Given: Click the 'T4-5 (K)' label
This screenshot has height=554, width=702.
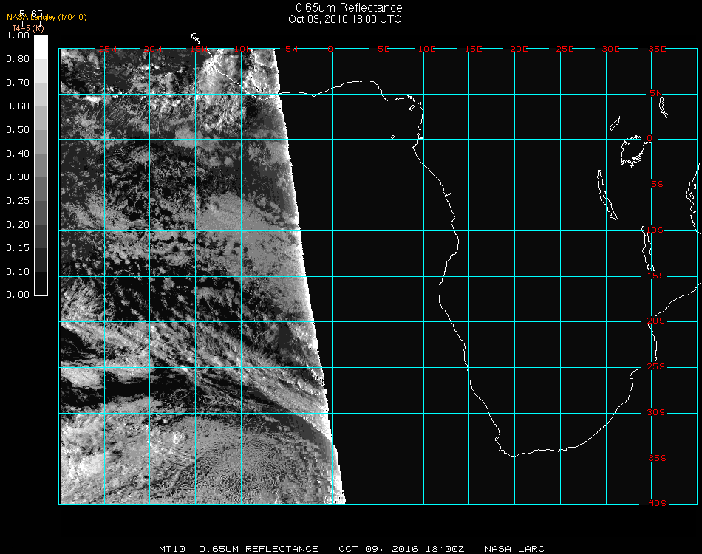Looking at the screenshot, I should (x=28, y=28).
